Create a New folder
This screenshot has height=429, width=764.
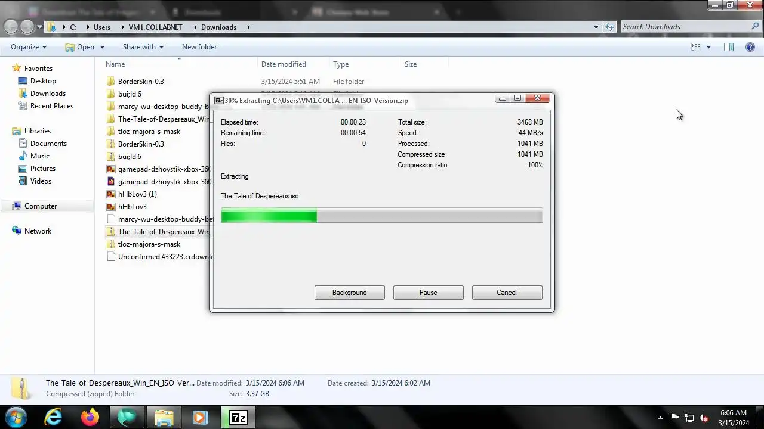pos(199,47)
